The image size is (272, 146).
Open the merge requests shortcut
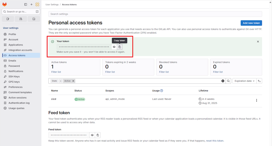(x=21, y=19)
